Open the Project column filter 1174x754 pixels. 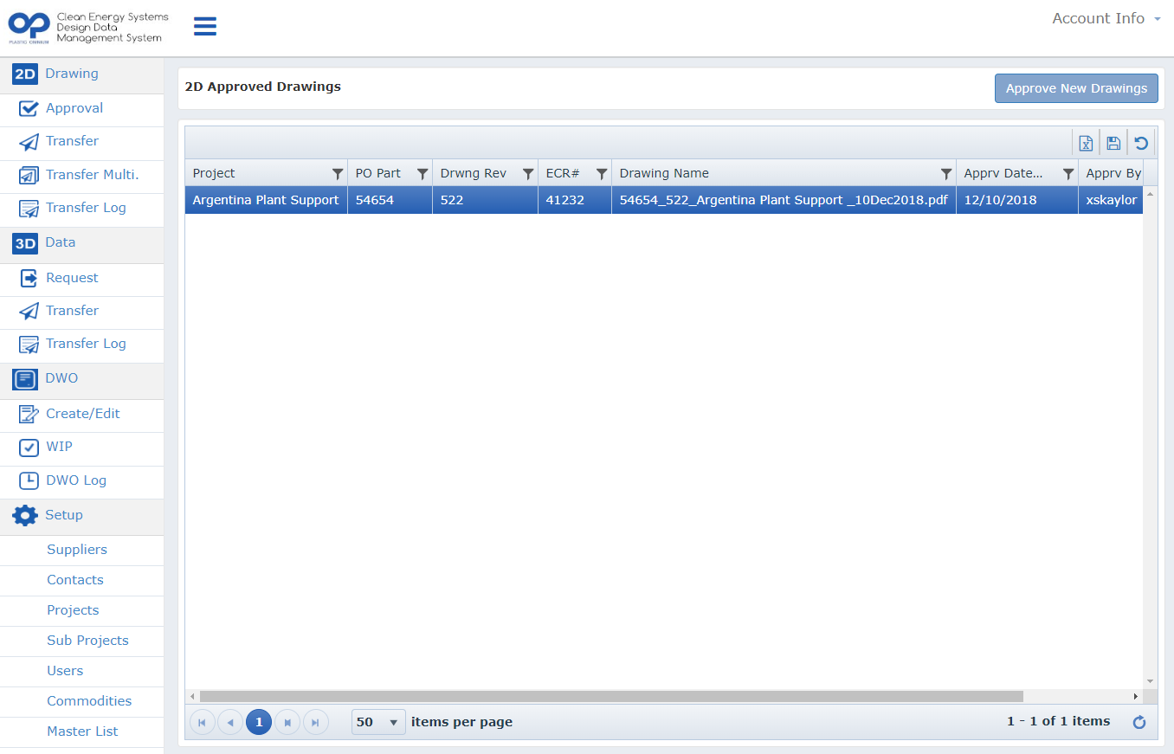pos(338,174)
